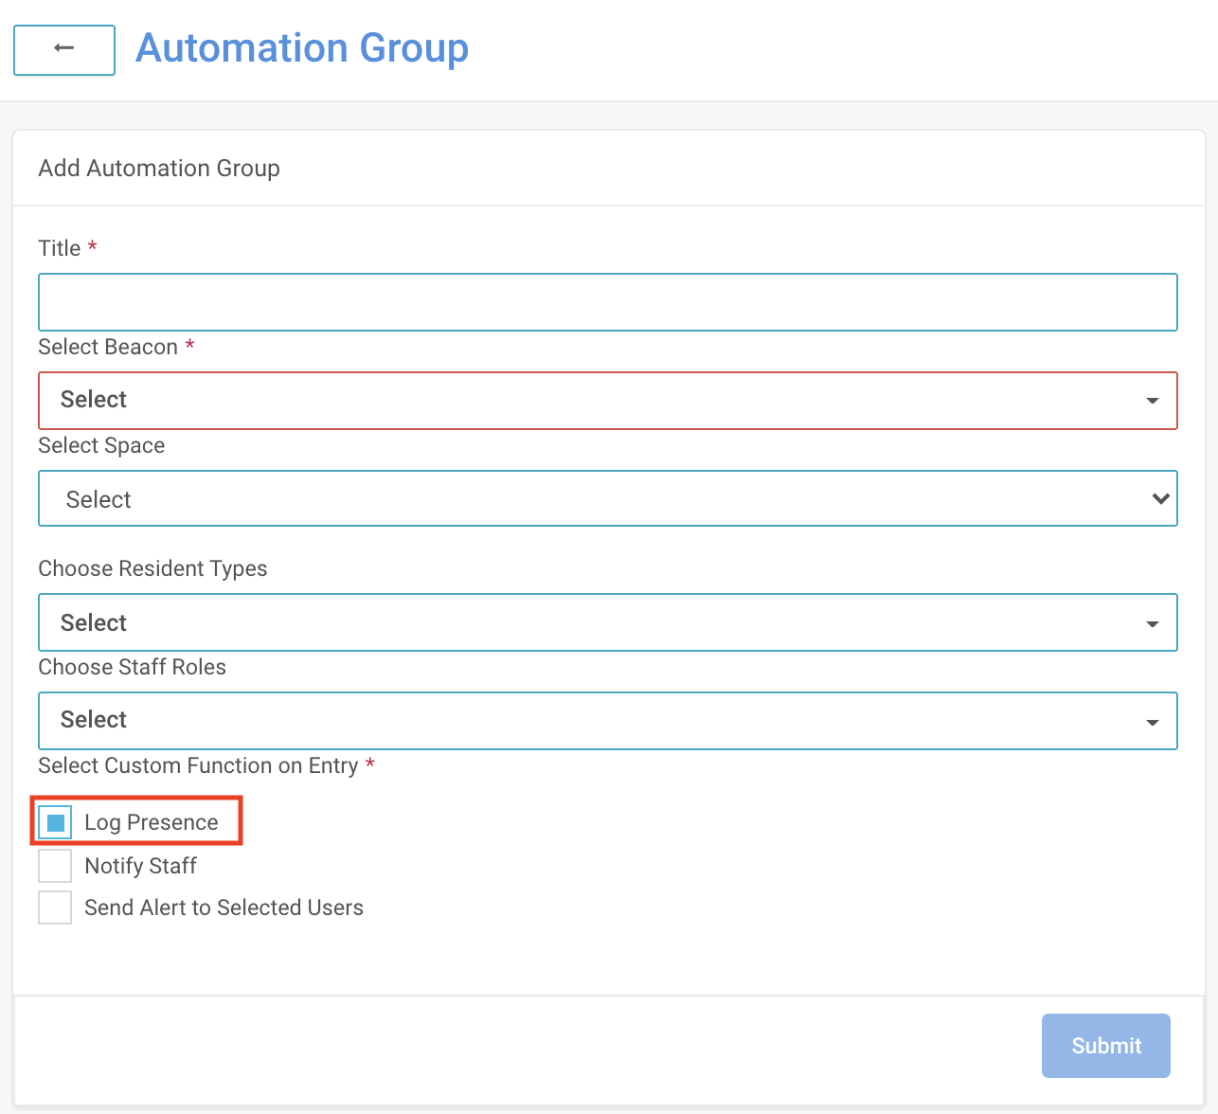1218x1114 pixels.
Task: Open the Select Beacon dropdown field
Action: 587,401
